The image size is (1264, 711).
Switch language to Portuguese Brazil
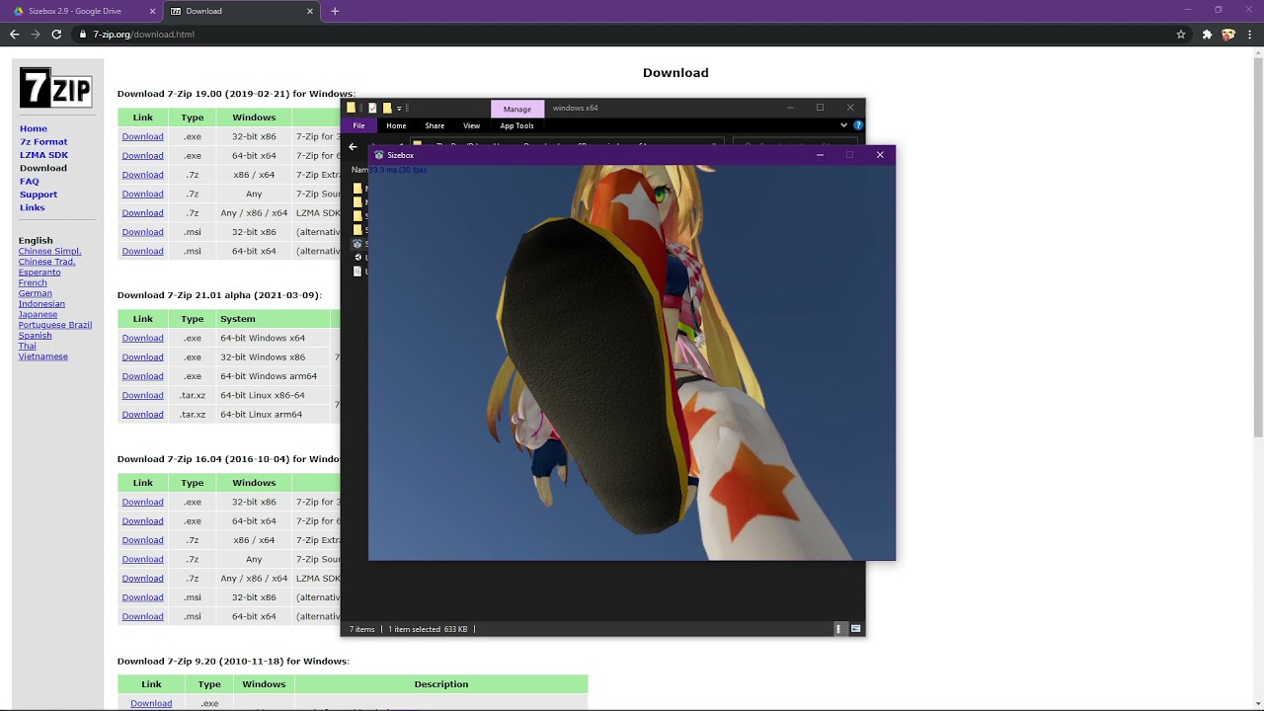click(55, 325)
